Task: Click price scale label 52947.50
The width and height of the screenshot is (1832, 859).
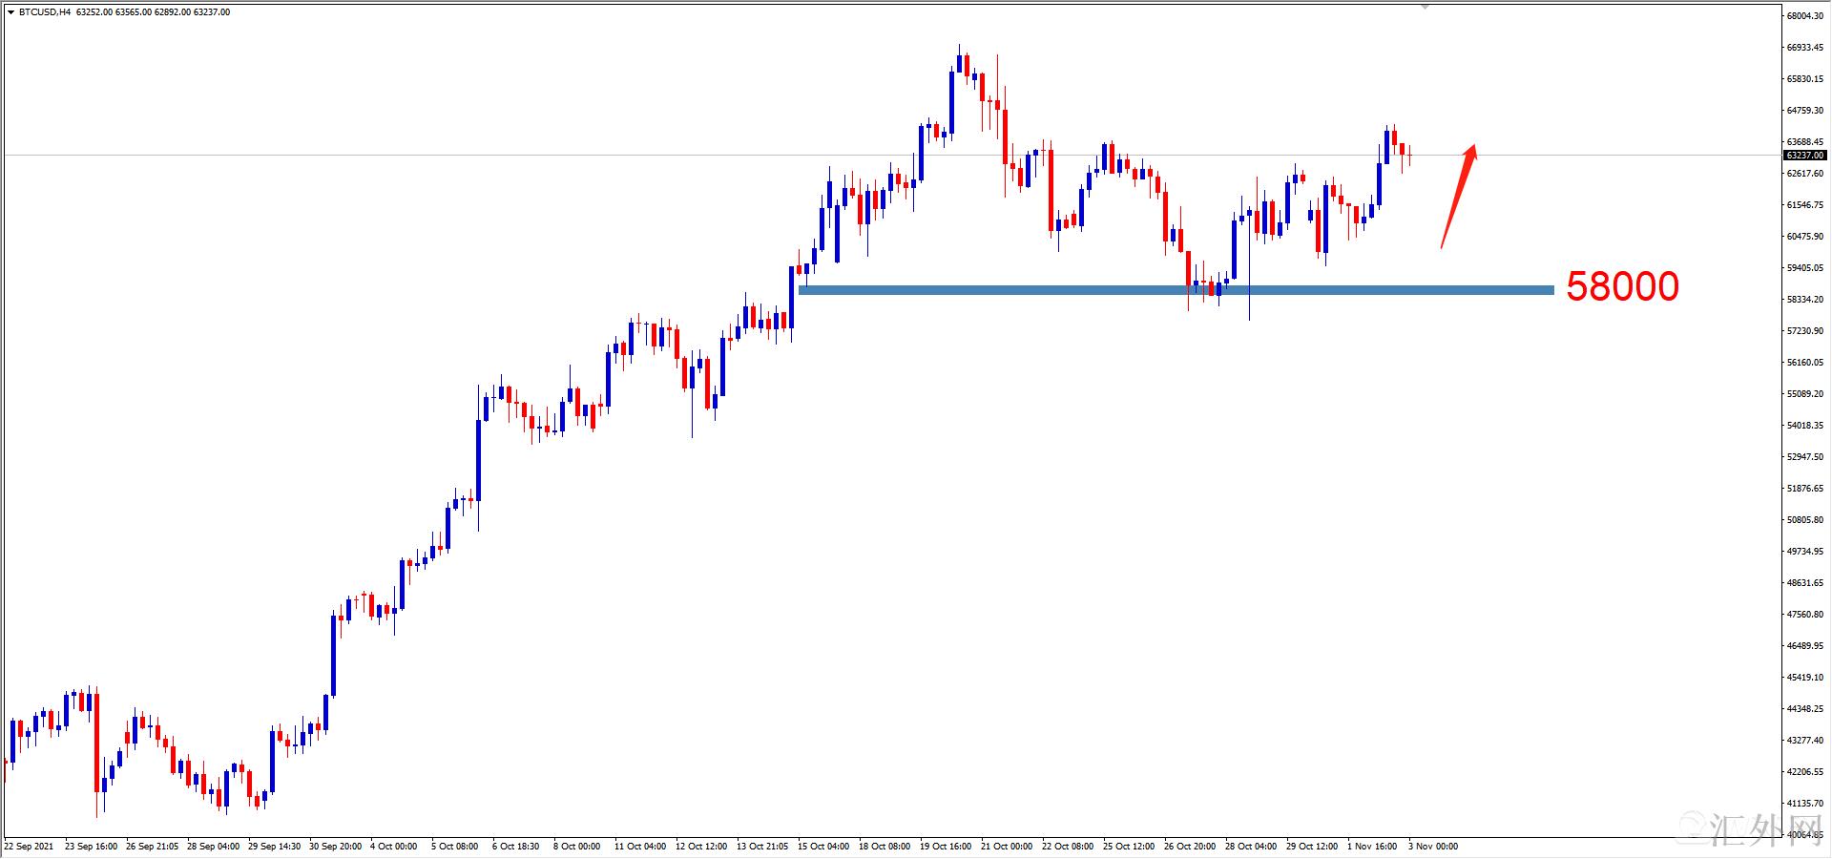Action: tap(1805, 457)
